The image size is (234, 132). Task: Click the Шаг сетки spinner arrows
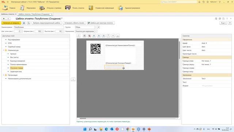click(x=21, y=32)
